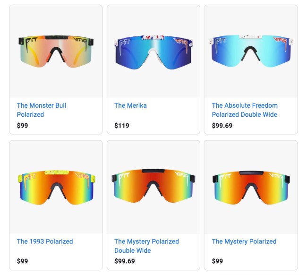Open The Monster Bull Polarized product link
This screenshot has height=275, width=307.
(x=42, y=110)
